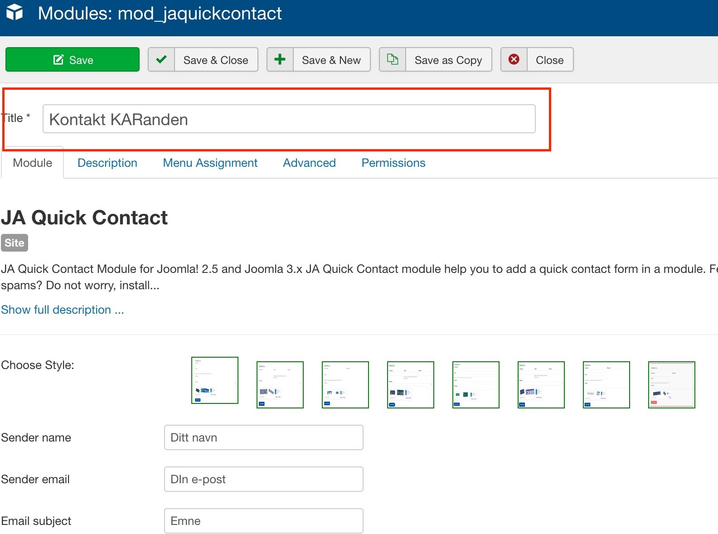
Task: Select the first contact form style thumbnail
Action: click(x=215, y=380)
